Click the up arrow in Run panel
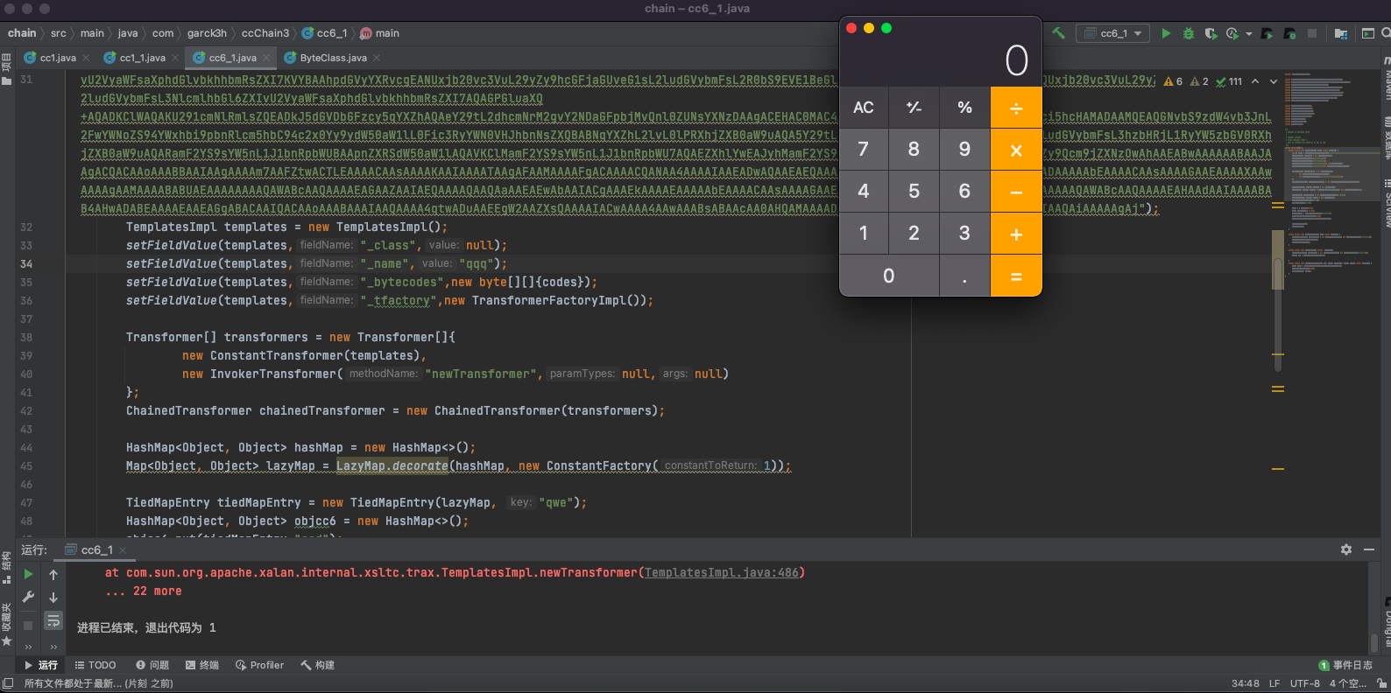 (53, 574)
